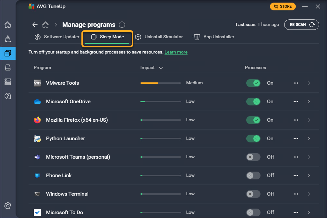Open the Learn more link
This screenshot has width=327, height=218.
(176, 52)
